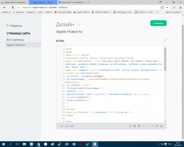
Task: Click the address bar showing malroz.ru
Action: (x=89, y=7)
